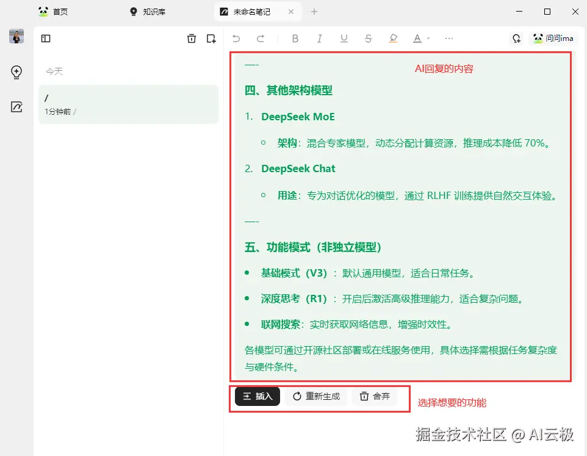Redo the last edit

click(x=261, y=38)
